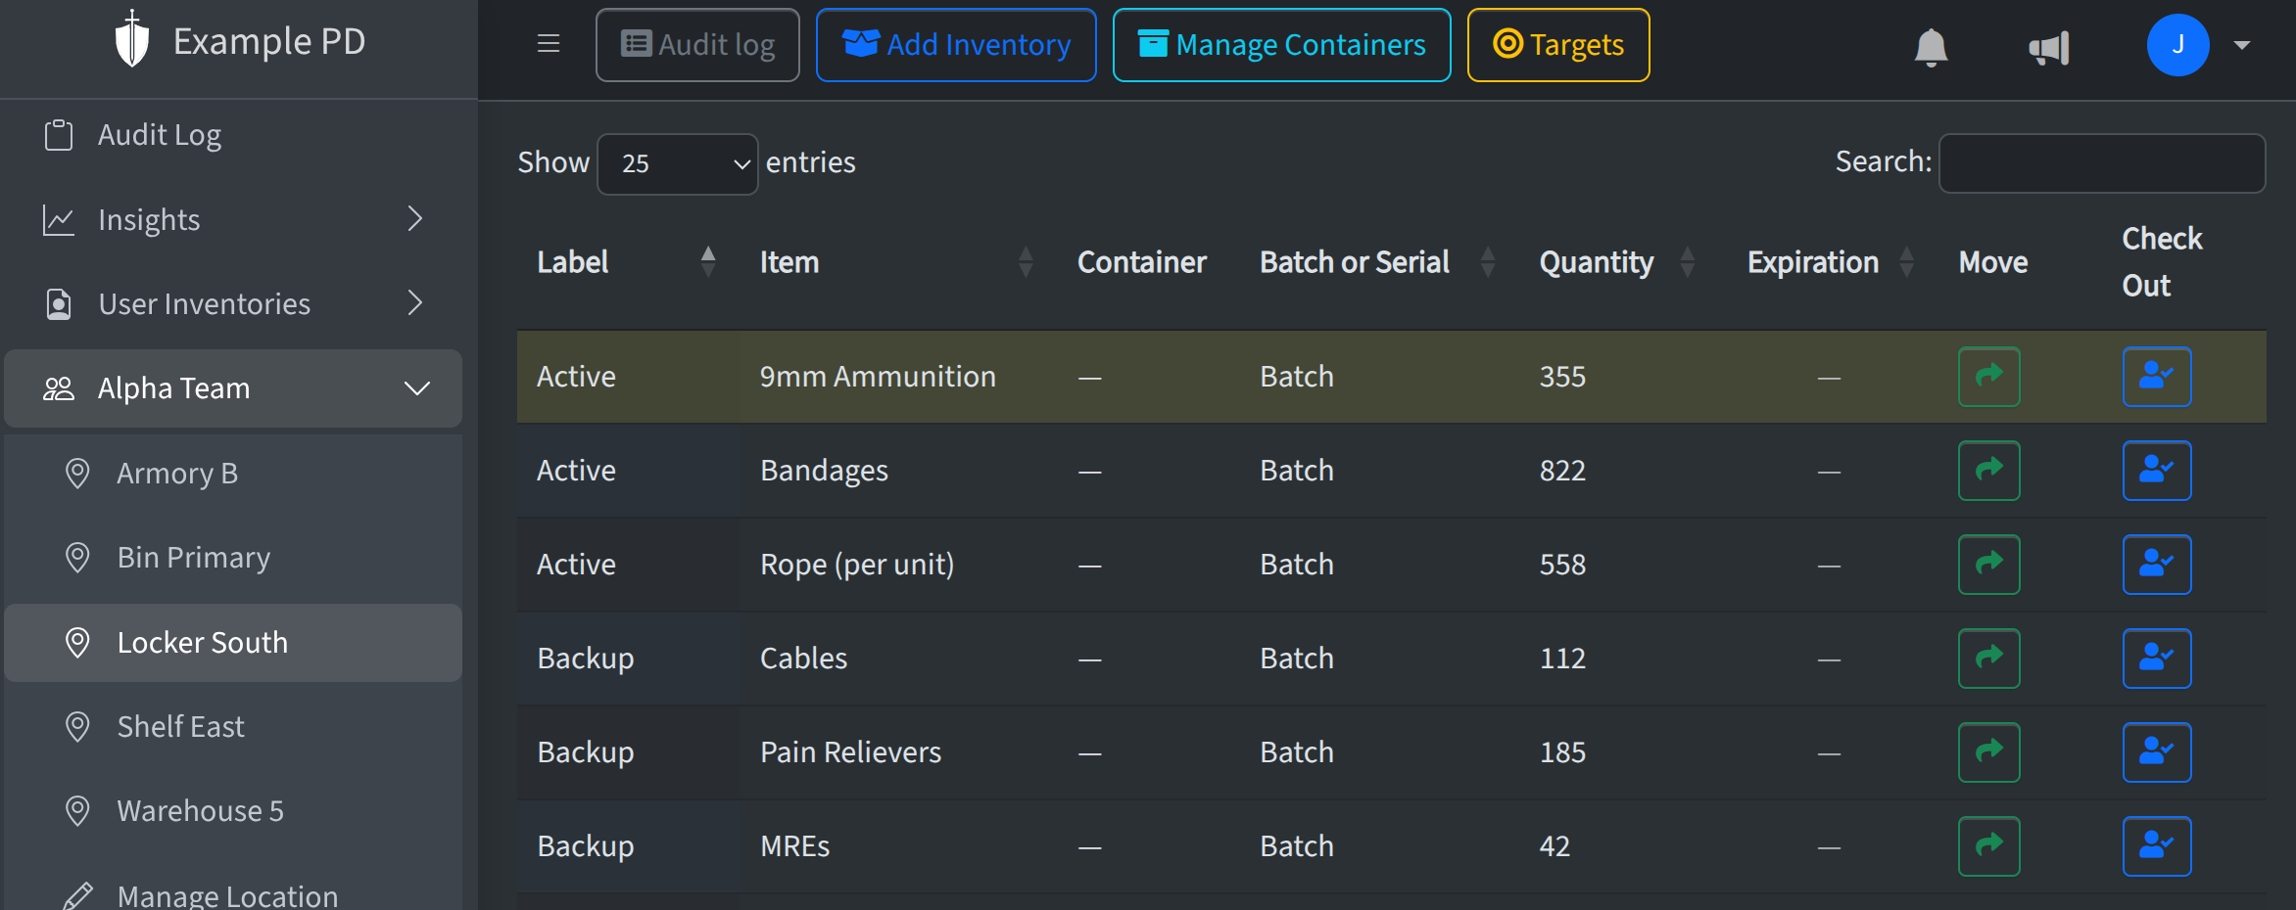Image resolution: width=2296 pixels, height=910 pixels.
Task: Open the Audit Log via clipboard icon
Action: tap(59, 134)
